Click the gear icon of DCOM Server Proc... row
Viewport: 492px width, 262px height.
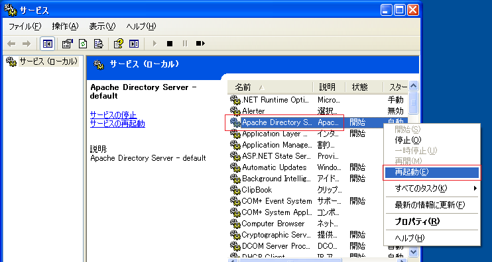[235, 245]
